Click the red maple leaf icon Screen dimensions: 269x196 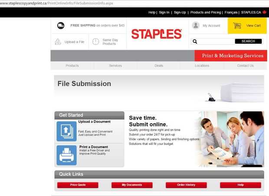click(264, 12)
